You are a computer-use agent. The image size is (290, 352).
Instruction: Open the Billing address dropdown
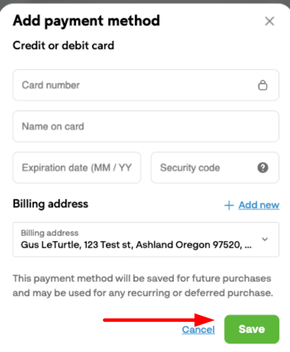coord(146,240)
